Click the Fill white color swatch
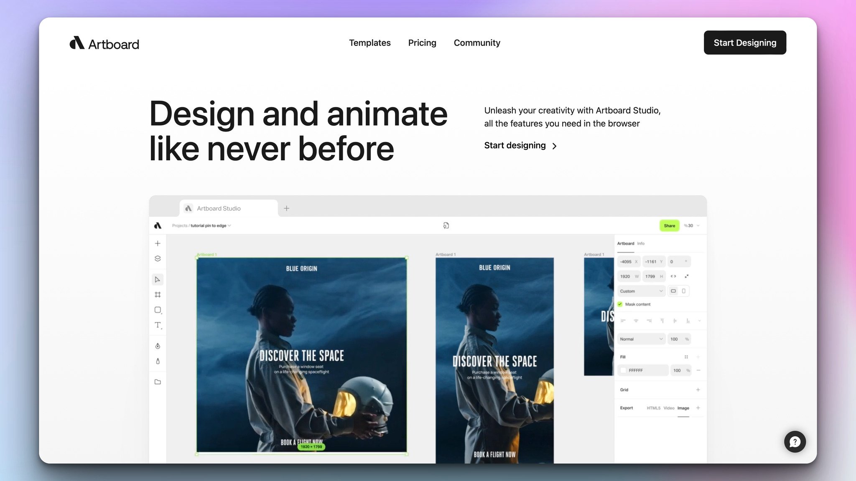This screenshot has height=481, width=856. pos(625,370)
